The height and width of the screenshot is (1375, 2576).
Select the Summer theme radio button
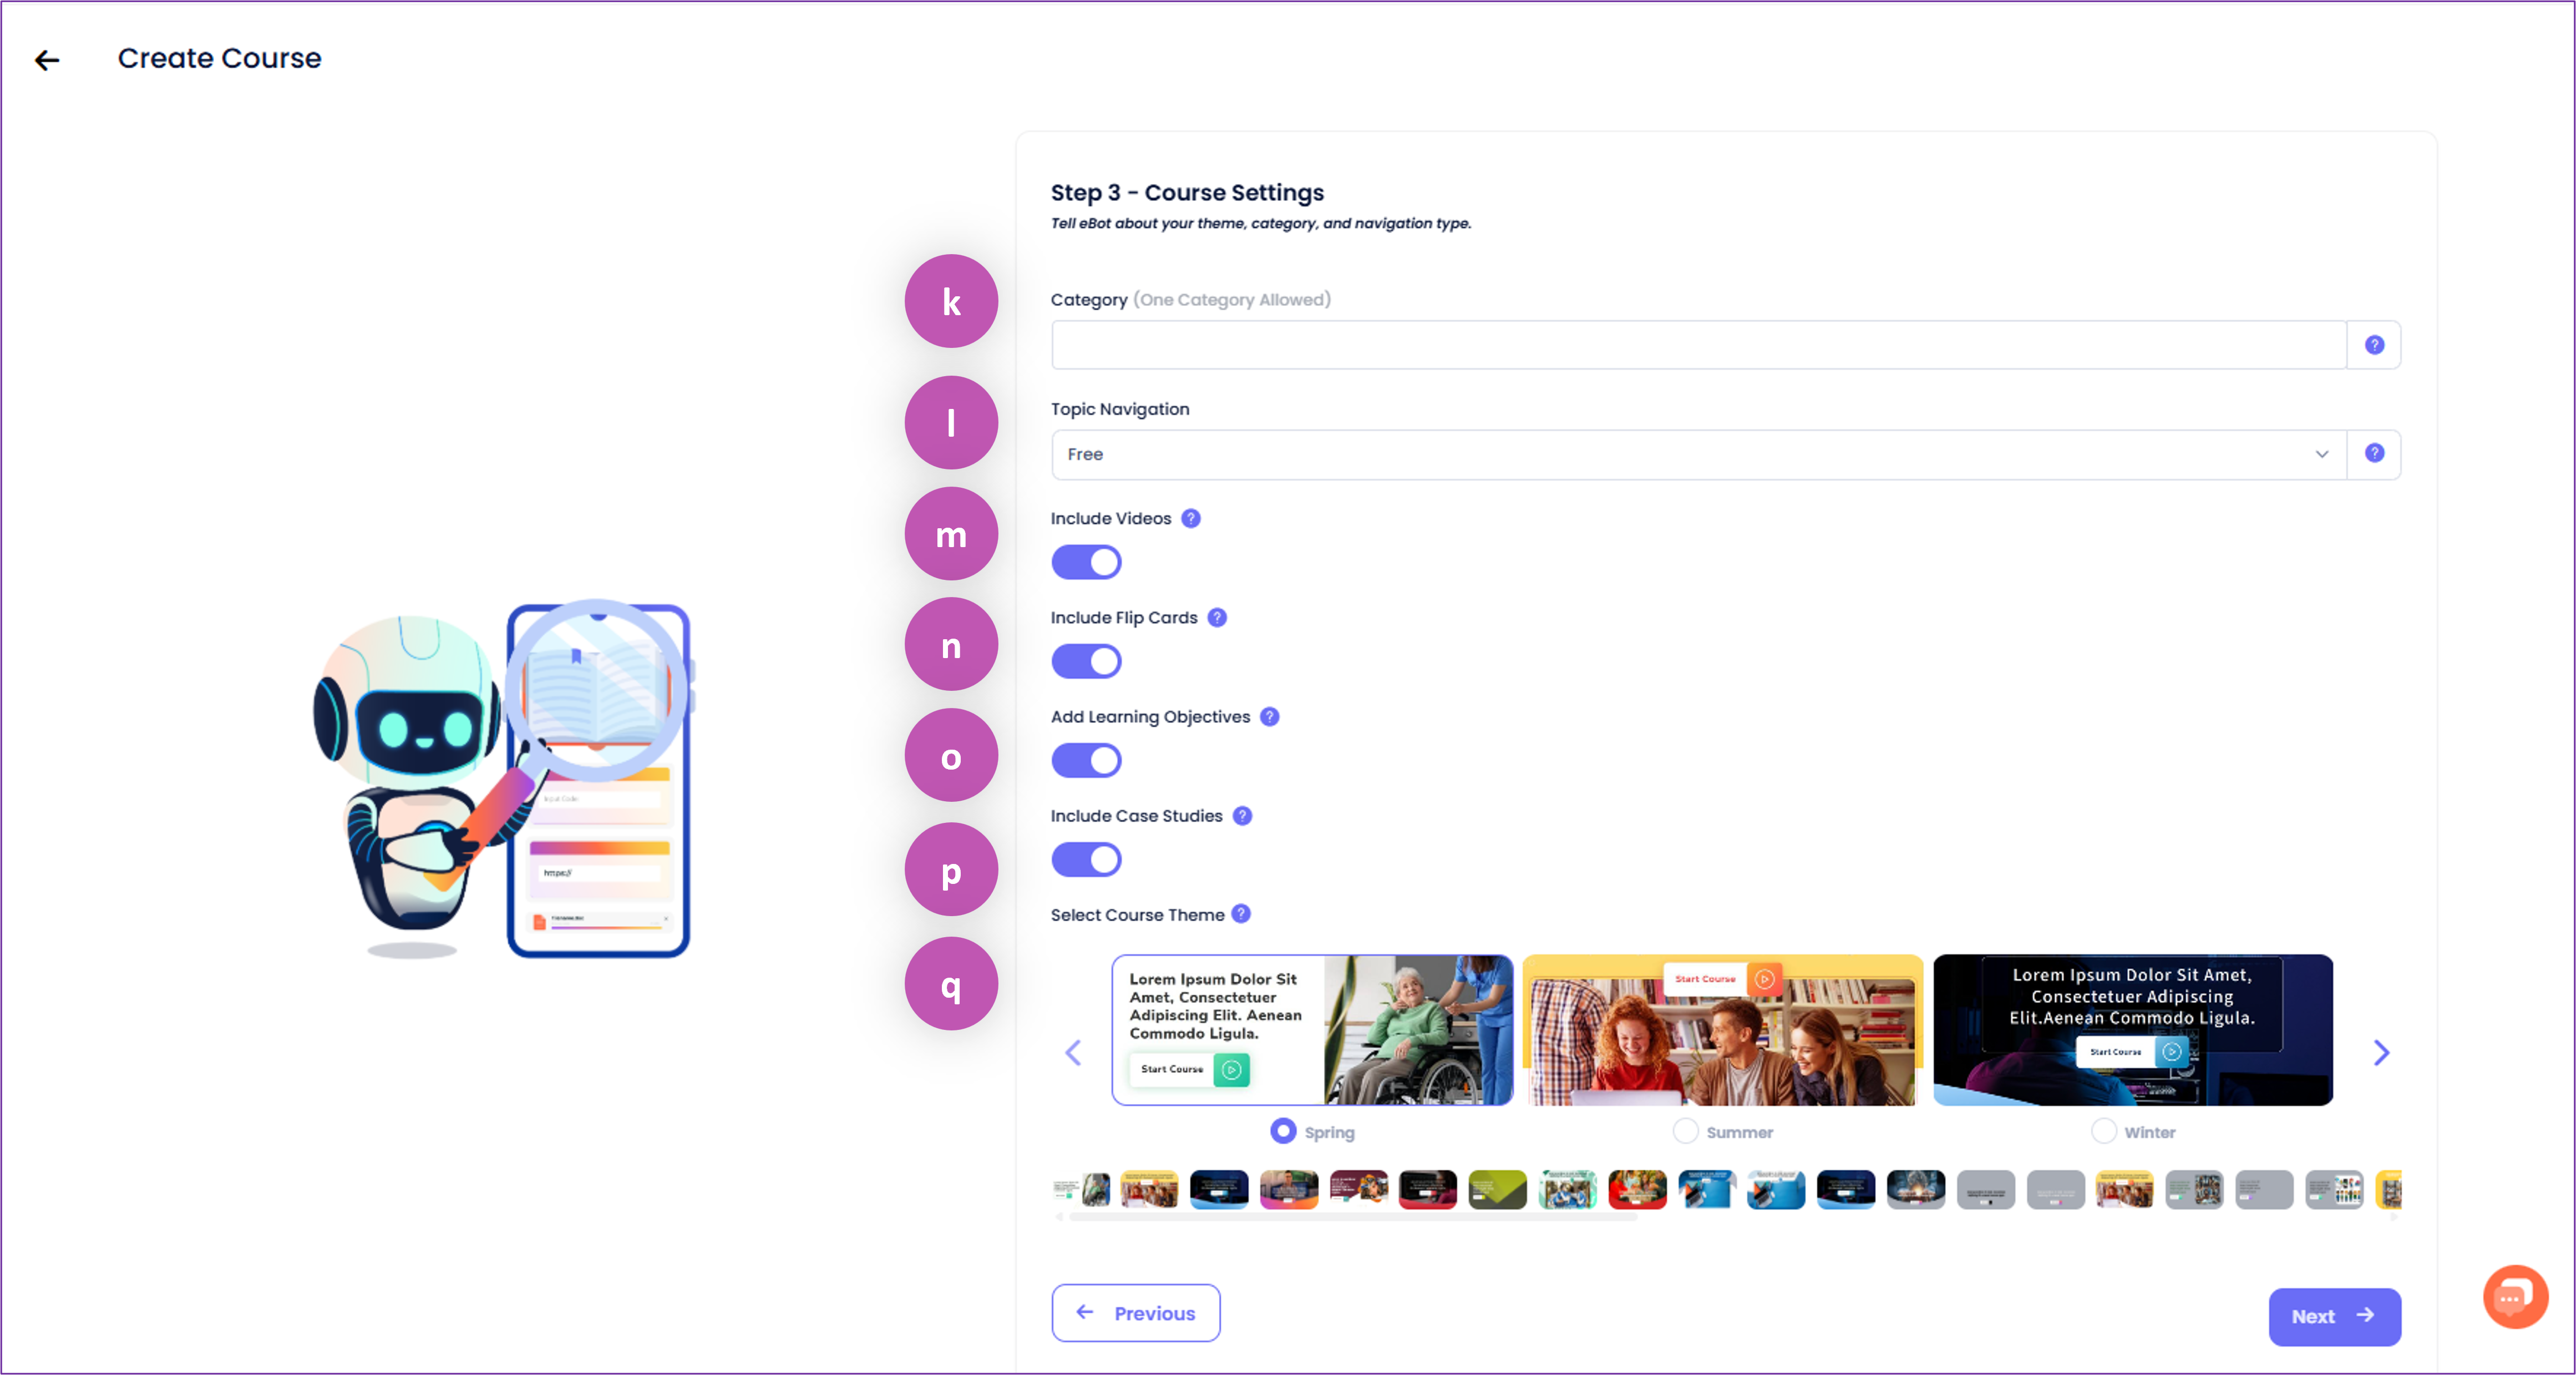click(1685, 1131)
